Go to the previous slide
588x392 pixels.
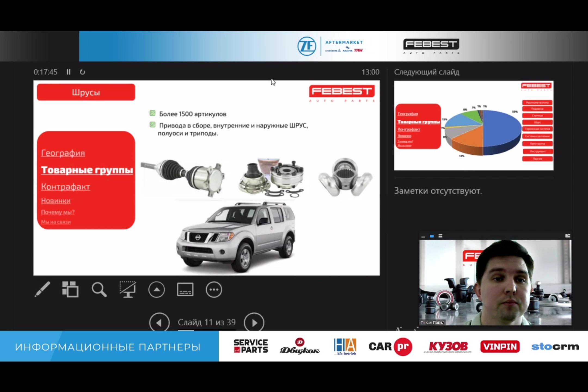(160, 323)
